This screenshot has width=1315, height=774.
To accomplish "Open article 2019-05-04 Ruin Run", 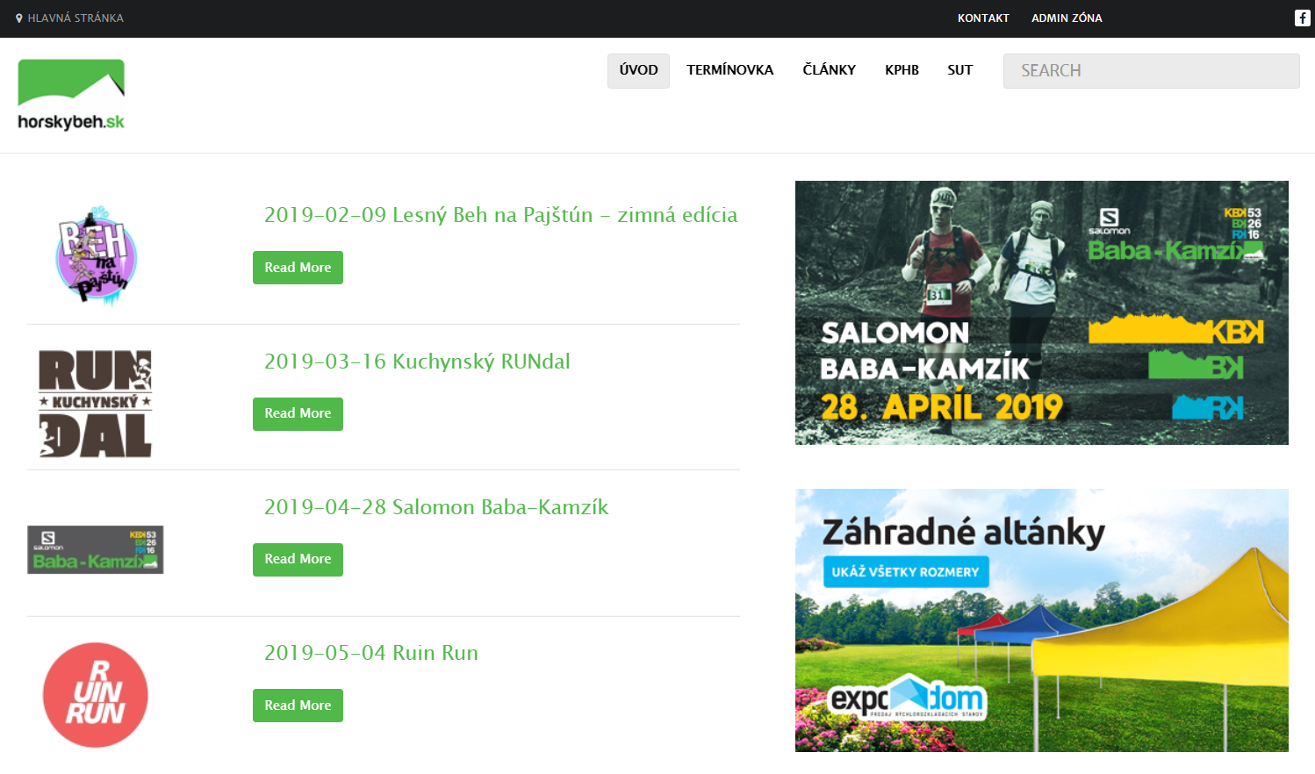I will [x=371, y=653].
